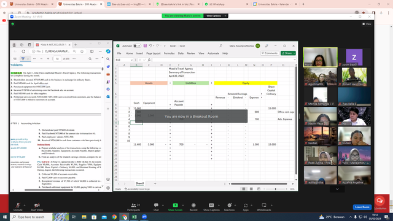Screen dimensions: 393x221
Task: Click Maria's video thumbnail
Action: pyautogui.click(x=320, y=57)
